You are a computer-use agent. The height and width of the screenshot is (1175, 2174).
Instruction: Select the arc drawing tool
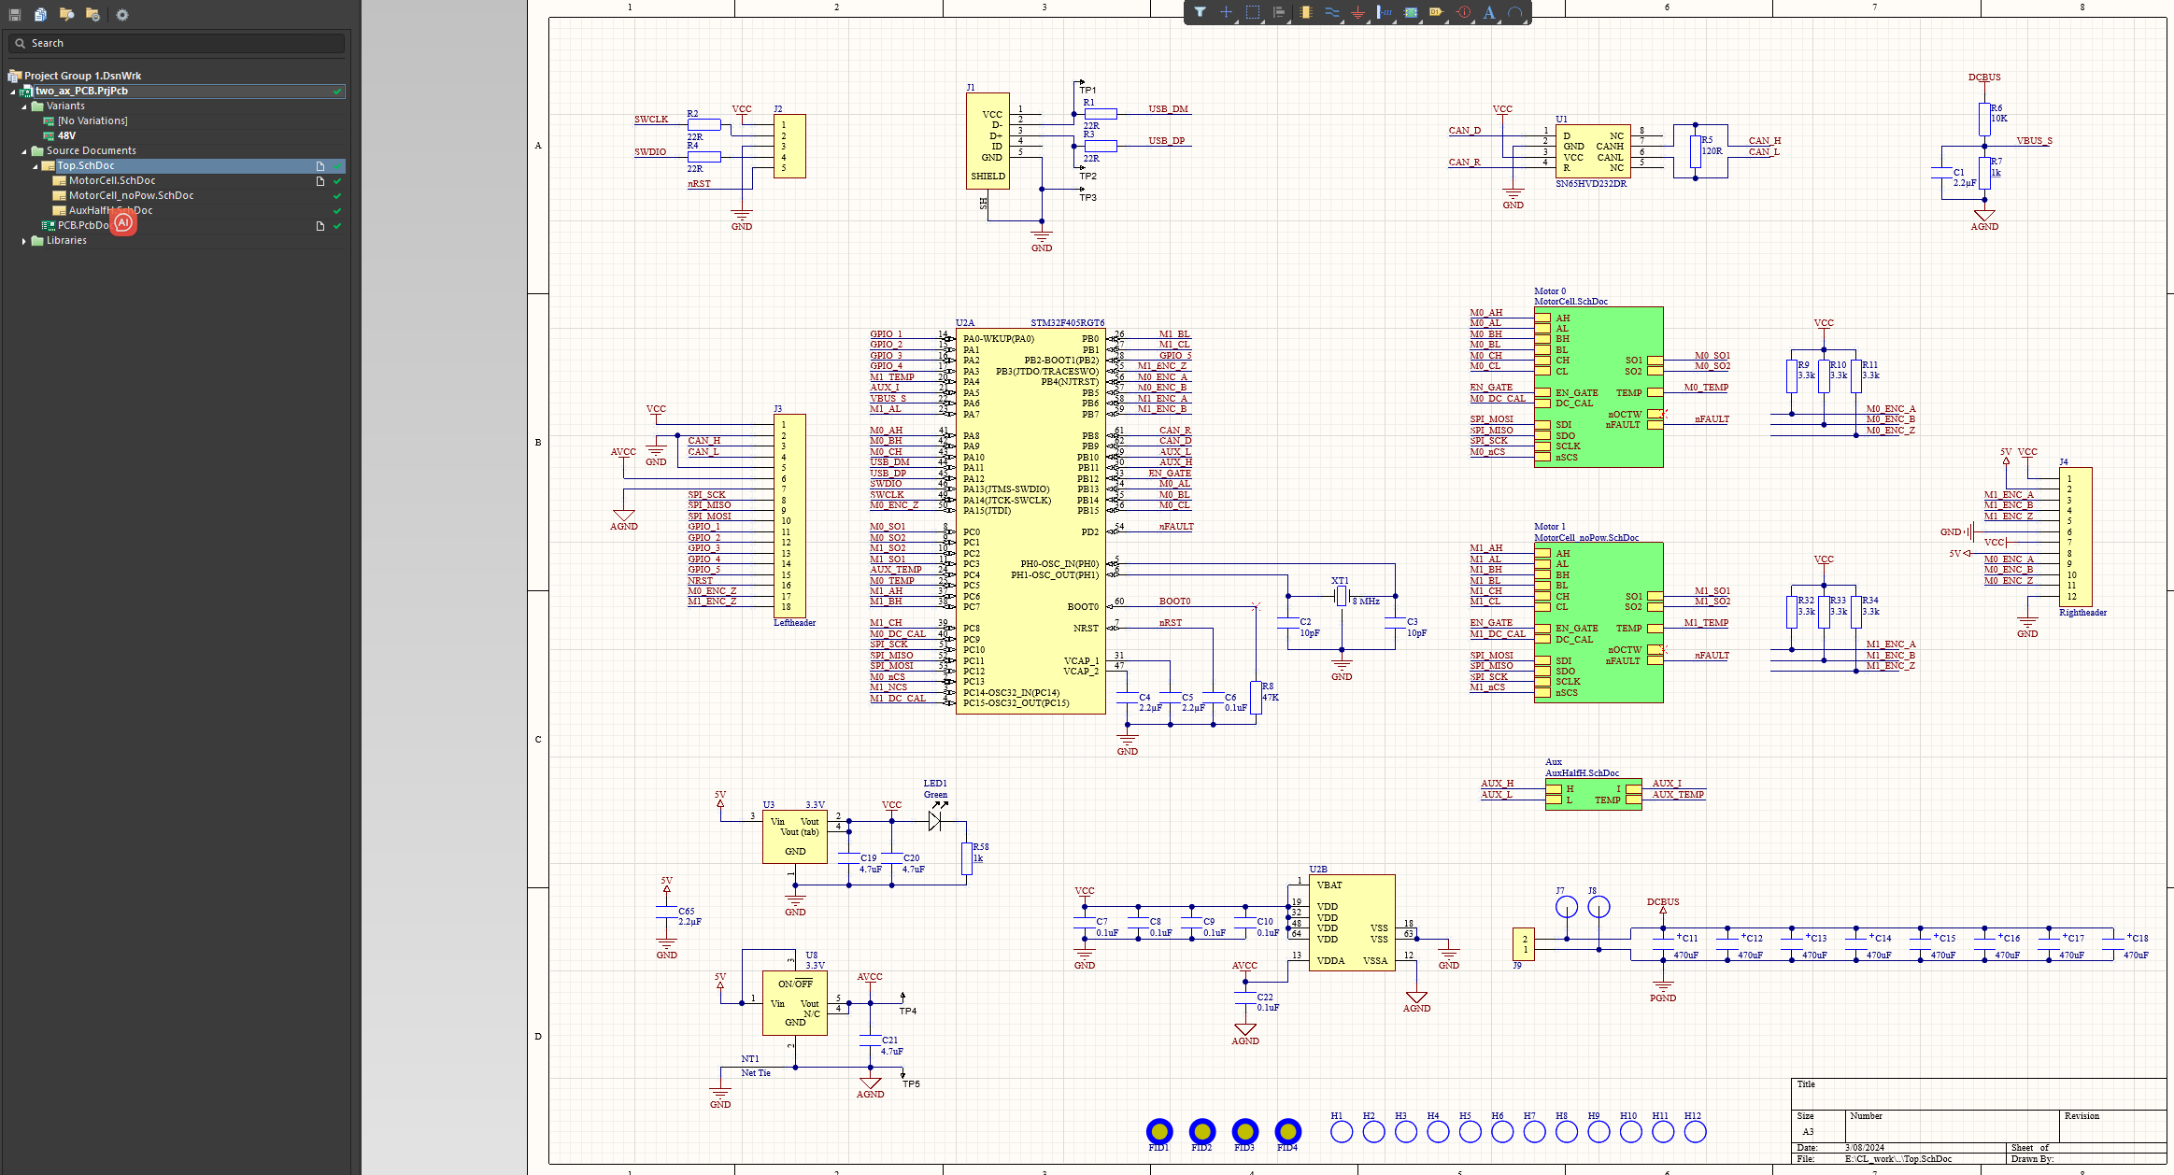(x=1515, y=12)
